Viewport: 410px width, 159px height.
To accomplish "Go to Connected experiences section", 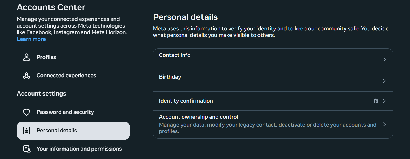I will pyautogui.click(x=66, y=76).
